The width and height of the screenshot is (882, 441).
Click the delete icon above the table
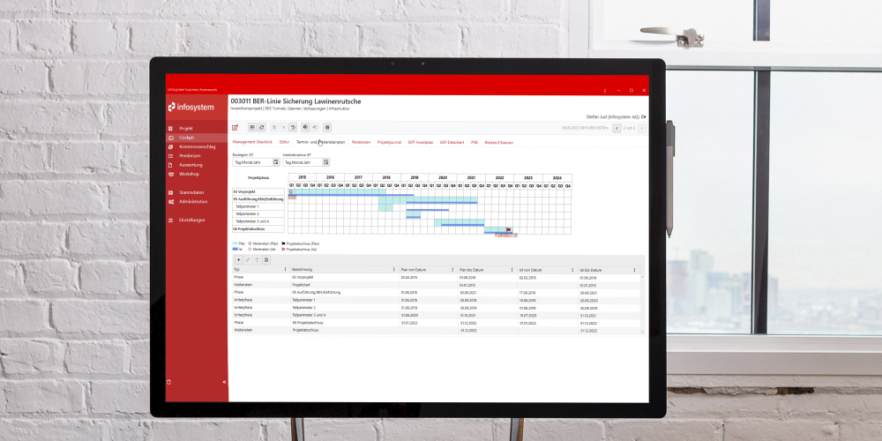click(x=257, y=260)
